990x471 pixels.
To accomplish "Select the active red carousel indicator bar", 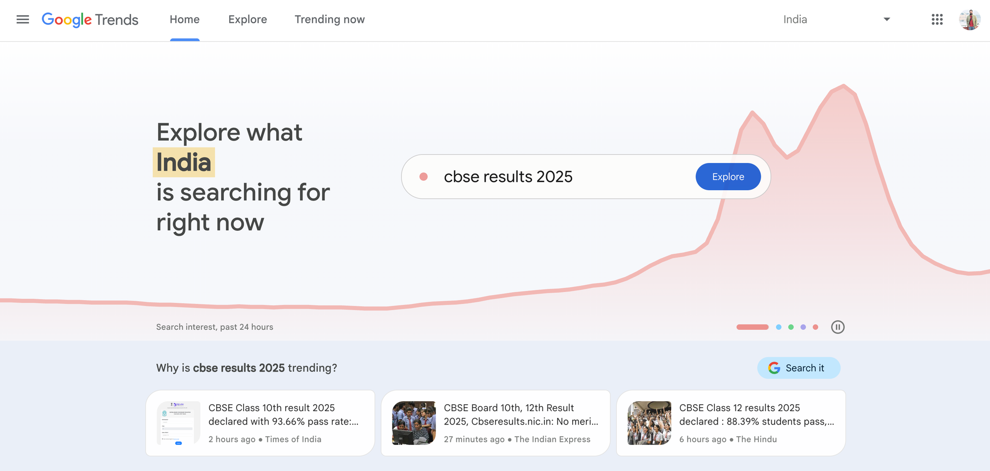I will [x=752, y=327].
